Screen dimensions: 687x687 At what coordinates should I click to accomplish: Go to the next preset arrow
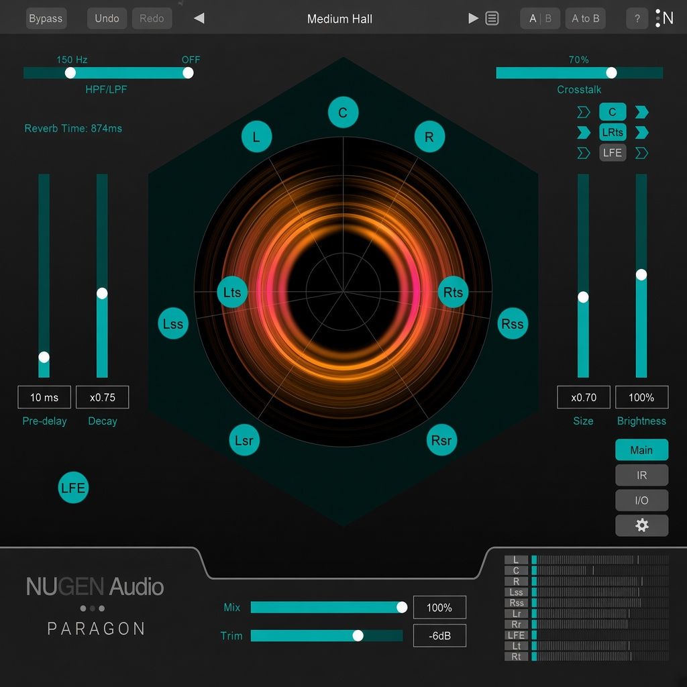473,18
